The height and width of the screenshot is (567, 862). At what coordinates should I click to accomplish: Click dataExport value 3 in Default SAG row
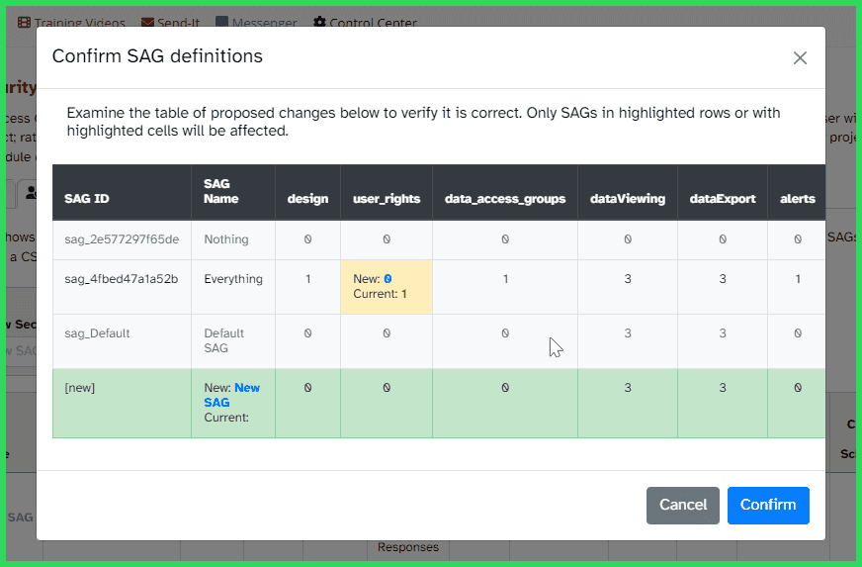[723, 333]
